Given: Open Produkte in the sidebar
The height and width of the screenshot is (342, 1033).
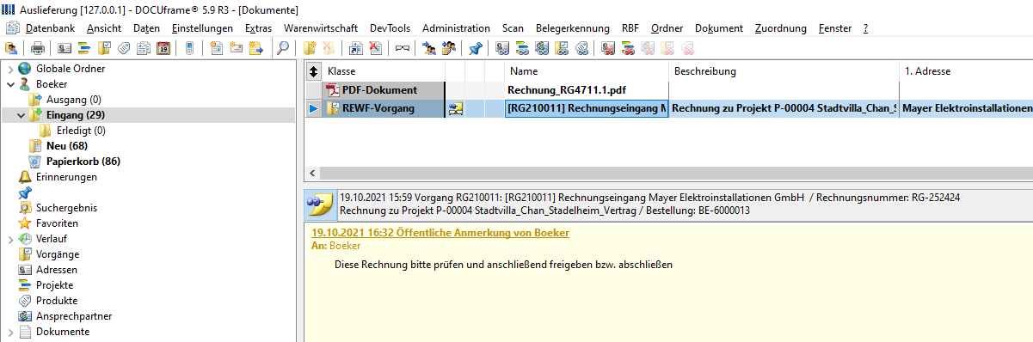Looking at the screenshot, I should (57, 301).
